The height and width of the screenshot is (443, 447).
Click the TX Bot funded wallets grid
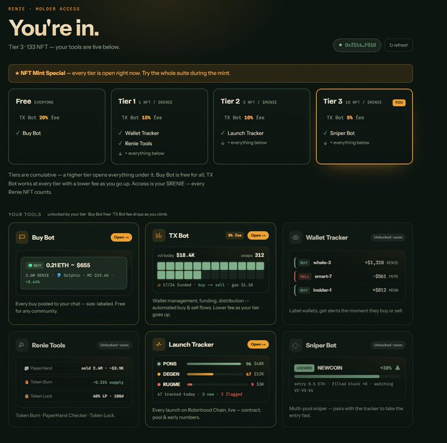coord(210,270)
